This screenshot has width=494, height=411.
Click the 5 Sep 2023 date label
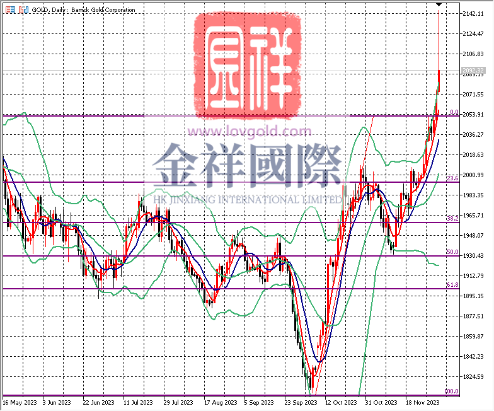tap(259, 402)
